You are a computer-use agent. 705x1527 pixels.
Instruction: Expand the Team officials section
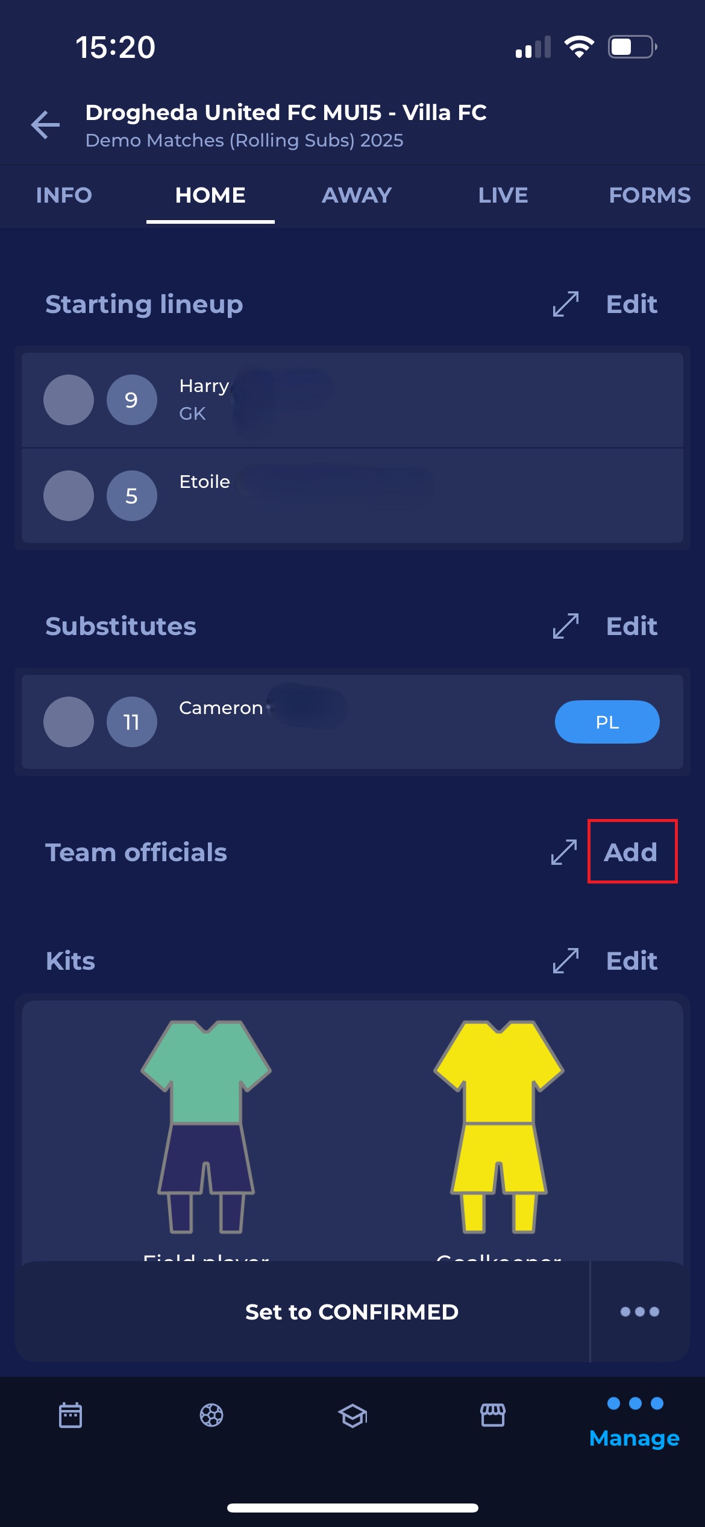(x=564, y=852)
